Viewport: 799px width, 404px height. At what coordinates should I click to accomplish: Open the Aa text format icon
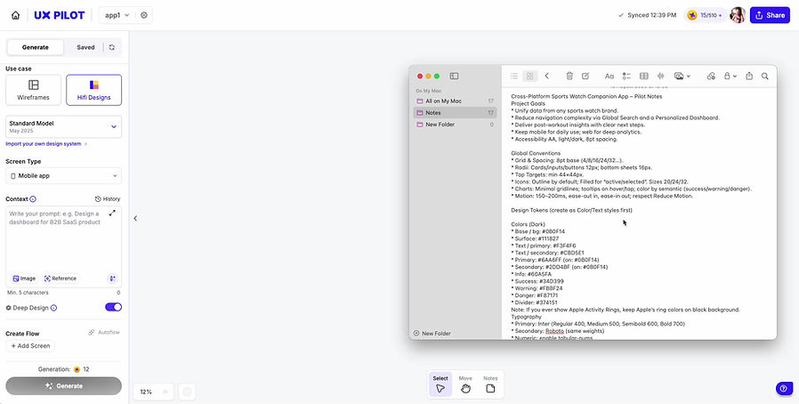point(609,76)
